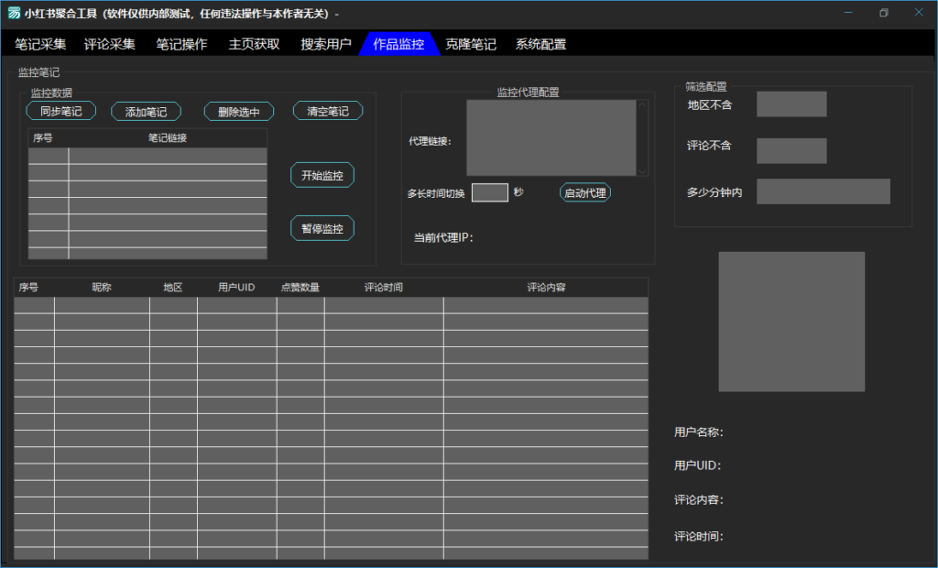Open the 笔记采集 tab
The height and width of the screenshot is (568, 938).
(40, 44)
